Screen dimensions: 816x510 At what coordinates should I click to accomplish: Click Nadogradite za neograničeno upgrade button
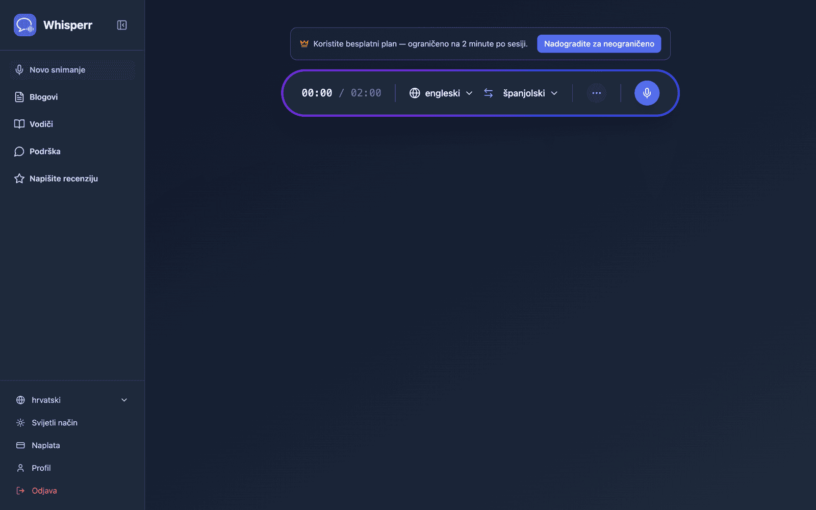point(599,44)
